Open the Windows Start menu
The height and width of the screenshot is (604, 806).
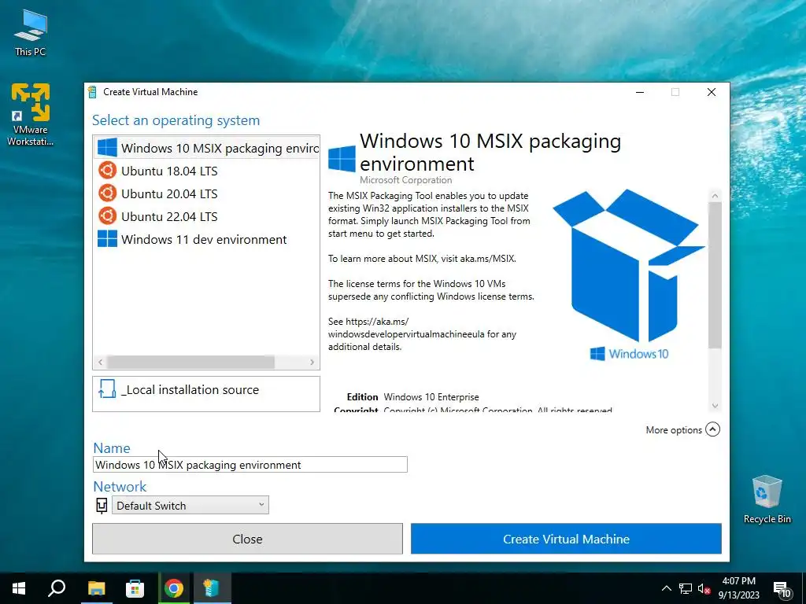click(x=19, y=588)
